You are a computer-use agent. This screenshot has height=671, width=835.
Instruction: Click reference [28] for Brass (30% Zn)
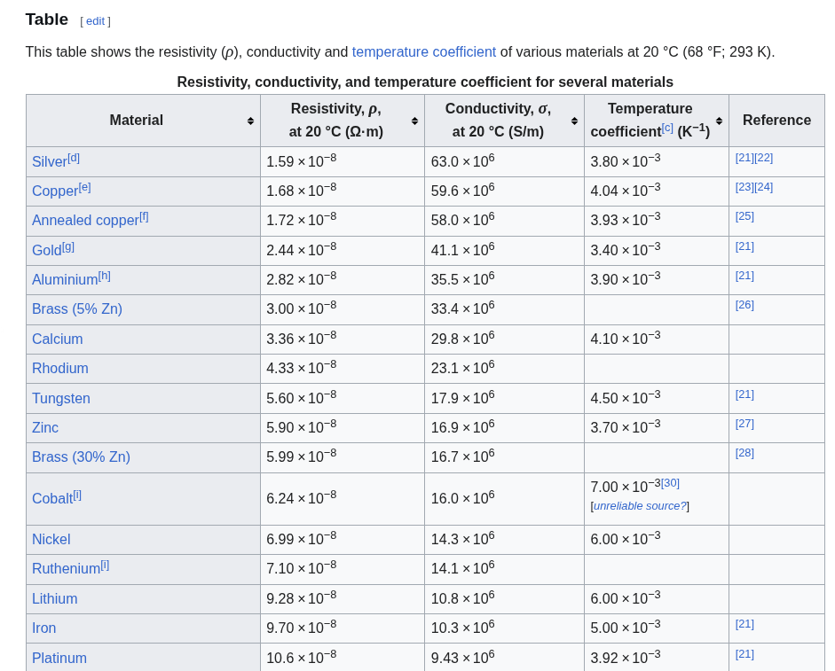(744, 453)
